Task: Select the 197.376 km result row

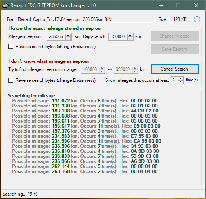Action: 85,131
